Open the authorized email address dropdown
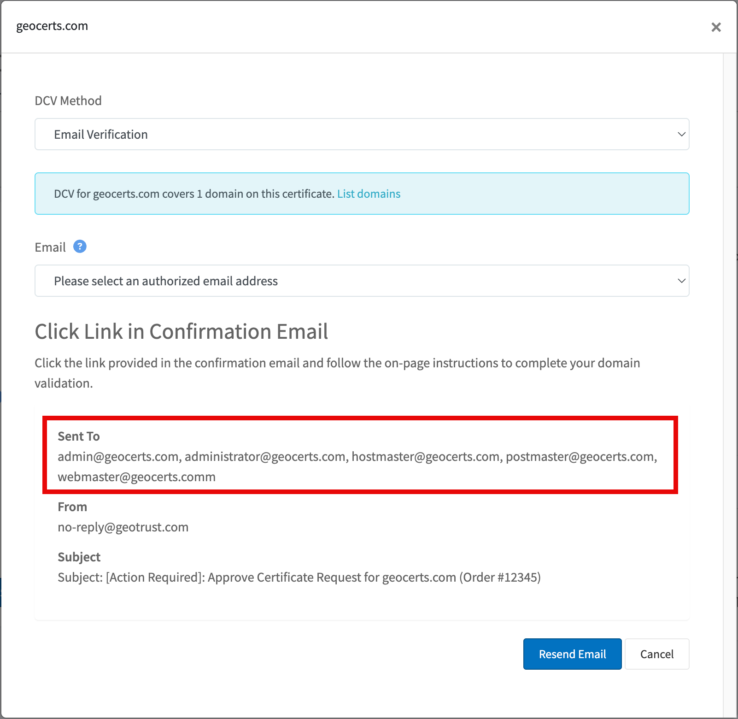This screenshot has height=719, width=738. (362, 281)
